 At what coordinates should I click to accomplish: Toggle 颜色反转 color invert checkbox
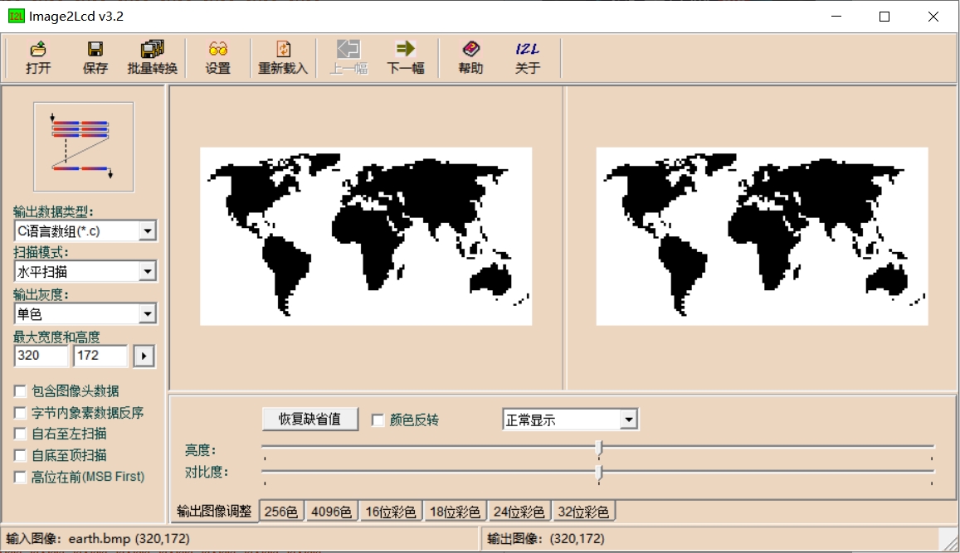click(378, 420)
